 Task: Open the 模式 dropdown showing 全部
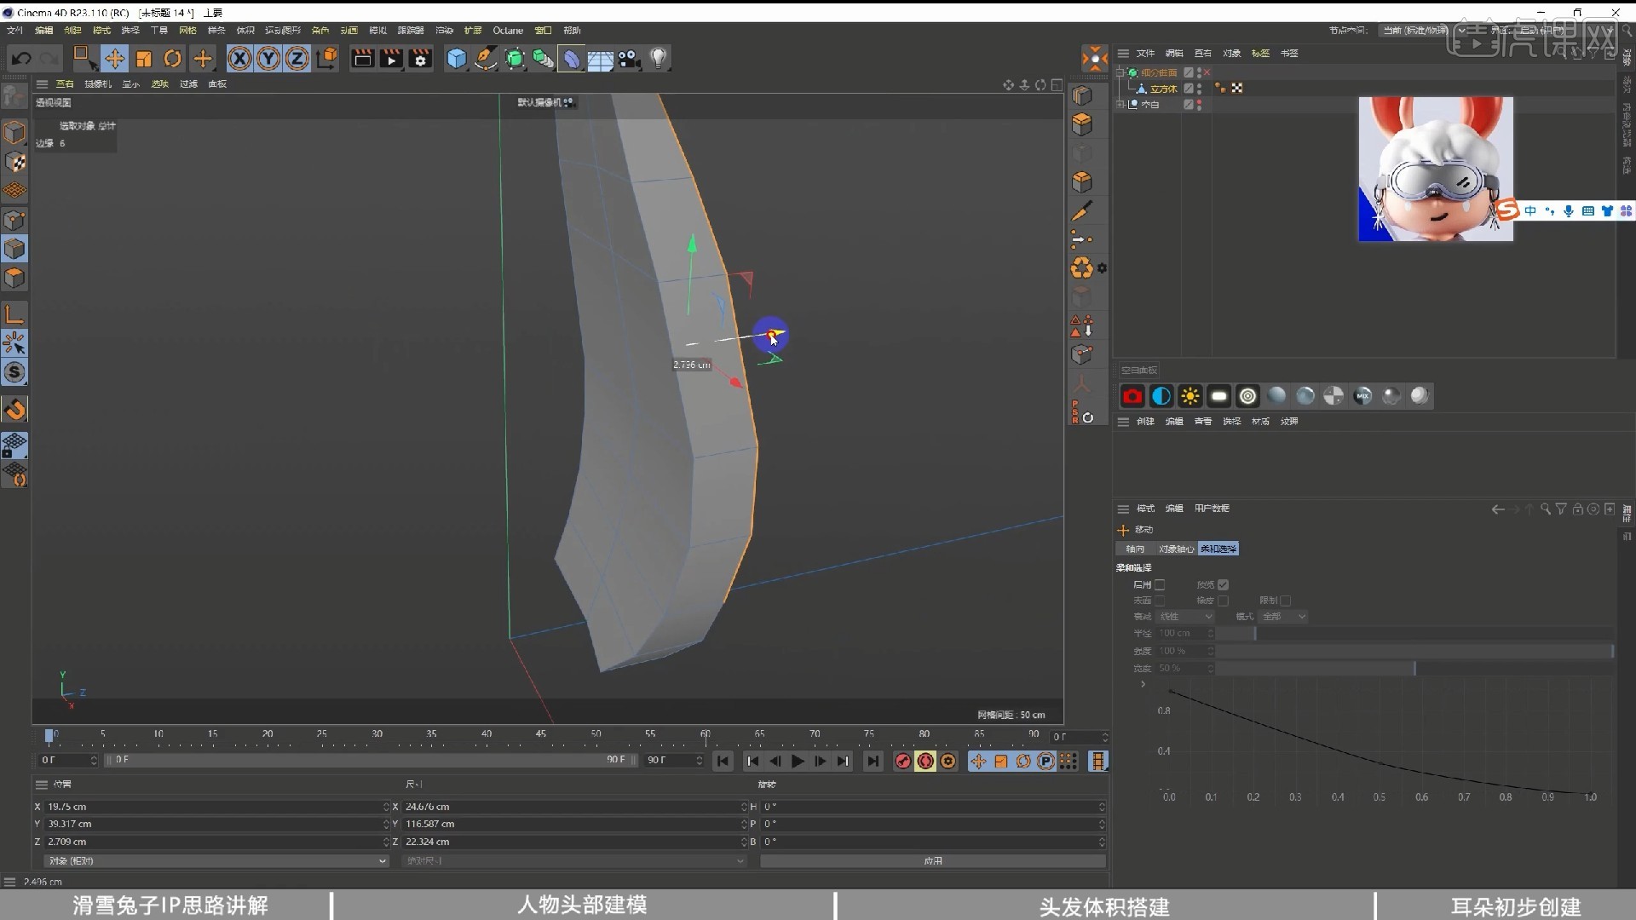pyautogui.click(x=1283, y=617)
